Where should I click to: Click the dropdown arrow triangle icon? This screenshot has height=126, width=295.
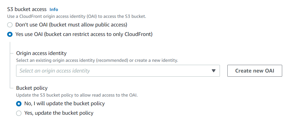point(213,71)
